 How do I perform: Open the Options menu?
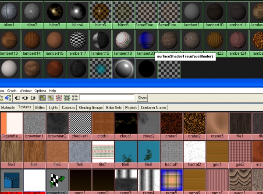click(40, 91)
